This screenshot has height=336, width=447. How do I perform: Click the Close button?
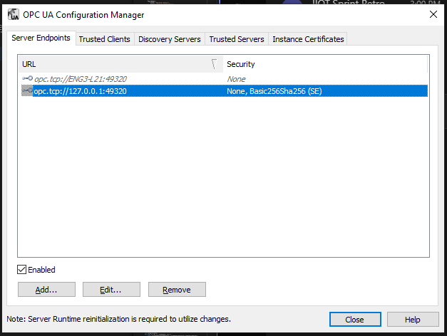coord(355,319)
